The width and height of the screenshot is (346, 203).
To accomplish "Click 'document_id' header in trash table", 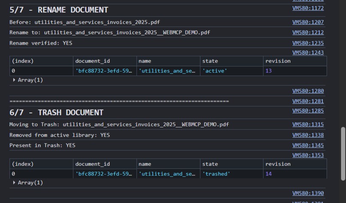I will point(105,164).
